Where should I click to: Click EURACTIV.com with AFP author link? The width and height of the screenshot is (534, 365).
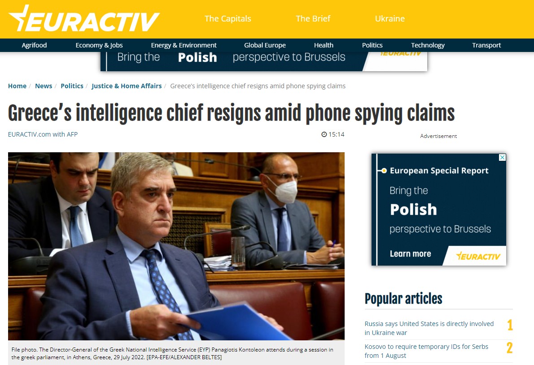[x=43, y=135]
